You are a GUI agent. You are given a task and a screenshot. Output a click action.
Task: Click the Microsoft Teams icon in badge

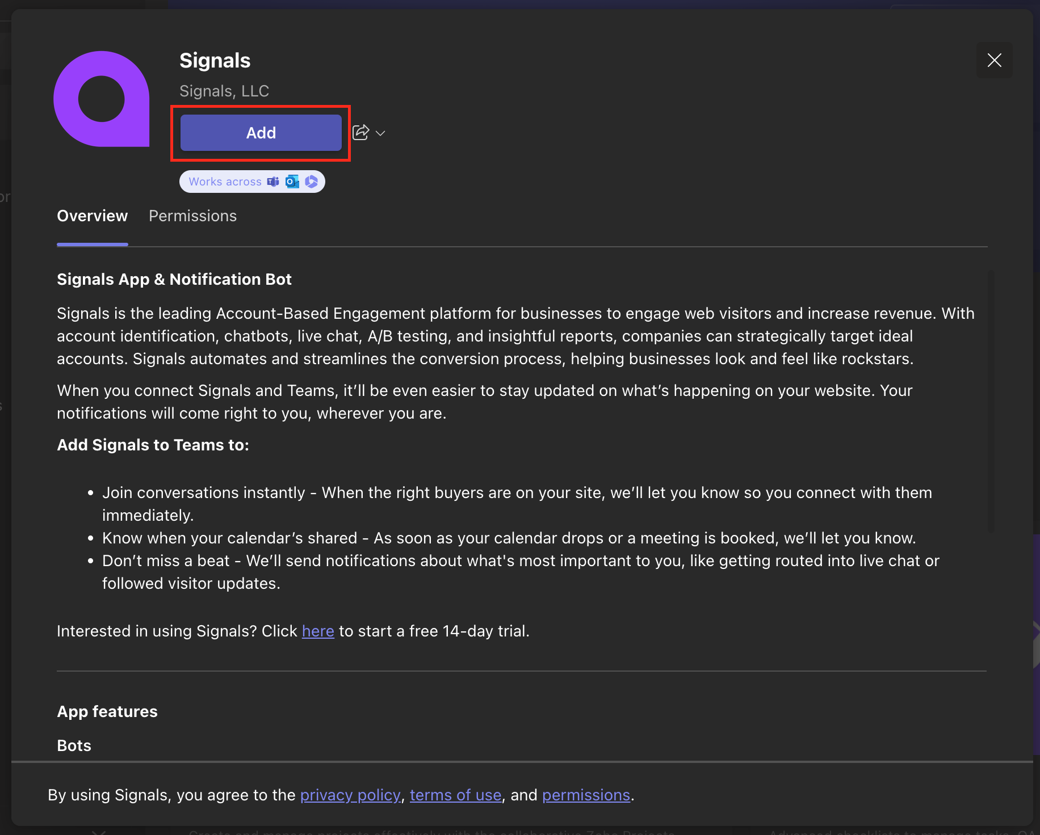[273, 182]
